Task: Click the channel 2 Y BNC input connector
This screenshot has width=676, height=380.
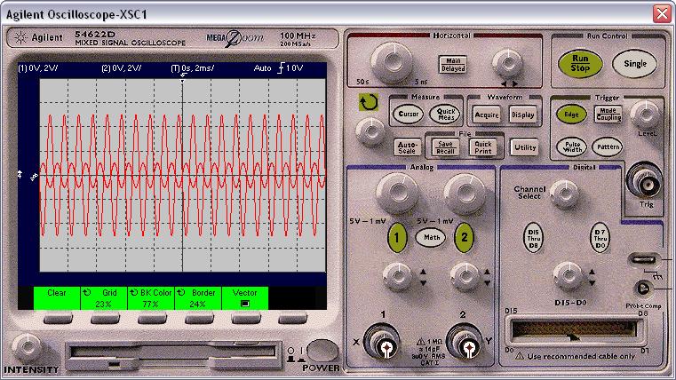Action: click(467, 343)
